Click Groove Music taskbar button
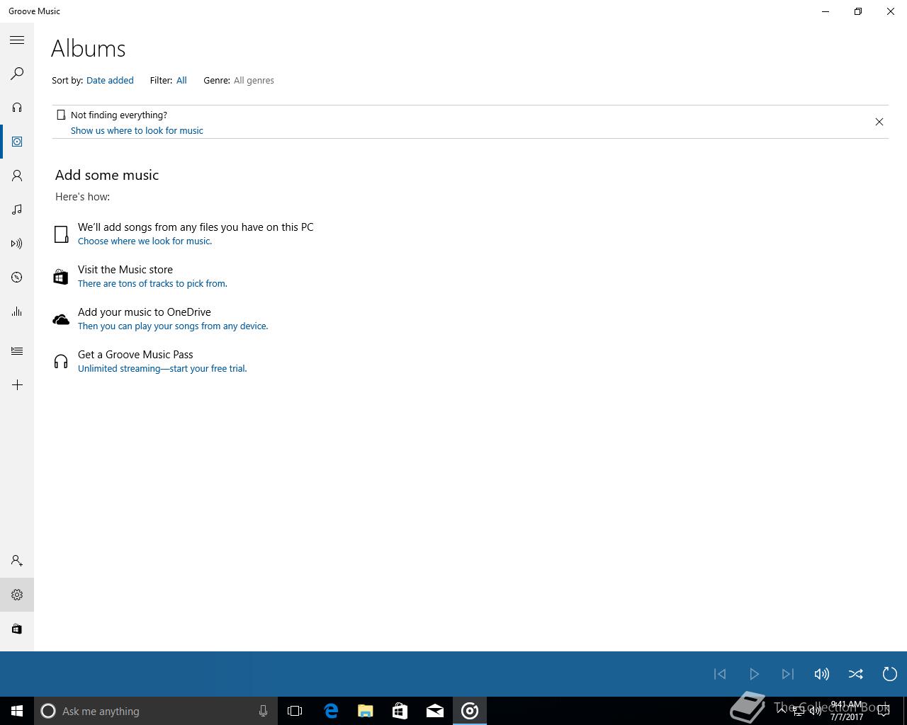This screenshot has width=907, height=725. pyautogui.click(x=470, y=711)
